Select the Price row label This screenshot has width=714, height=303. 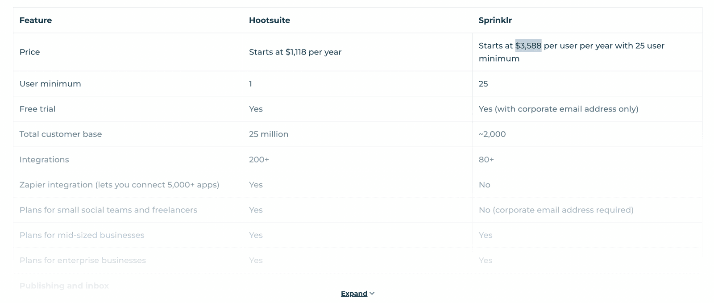pyautogui.click(x=29, y=52)
